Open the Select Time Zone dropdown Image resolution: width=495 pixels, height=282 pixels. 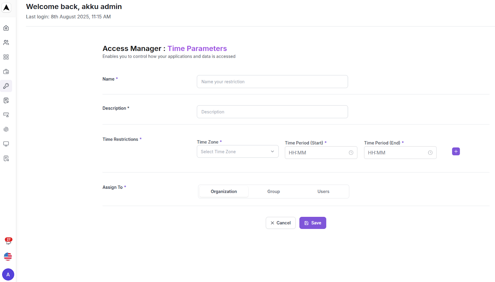[x=237, y=151]
